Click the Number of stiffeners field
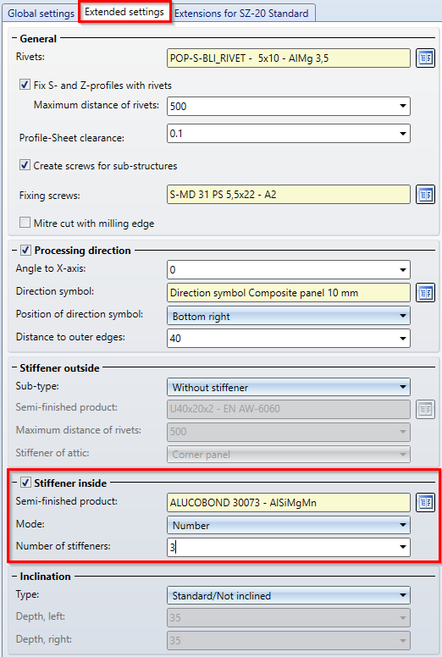Screen dimensions: 442x657 point(288,547)
